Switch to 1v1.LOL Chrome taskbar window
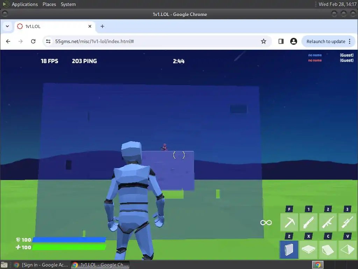This screenshot has height=269, width=358. tap(100, 265)
